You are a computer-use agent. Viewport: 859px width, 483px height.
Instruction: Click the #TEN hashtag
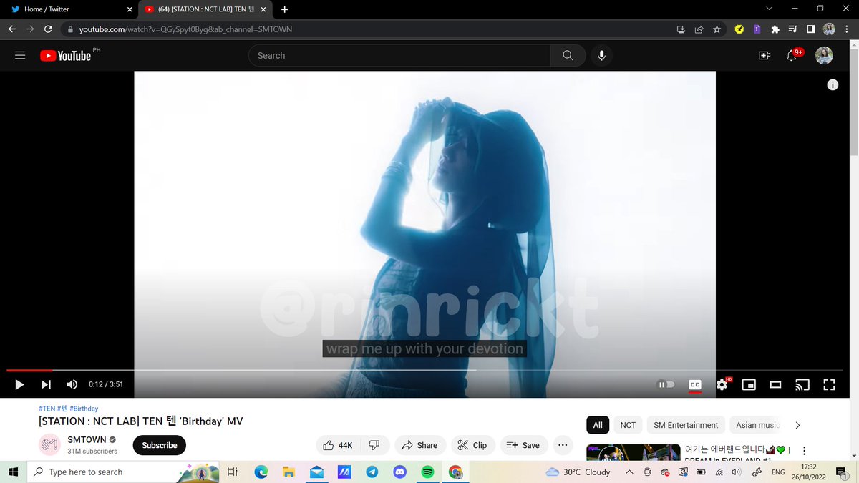[47, 409]
